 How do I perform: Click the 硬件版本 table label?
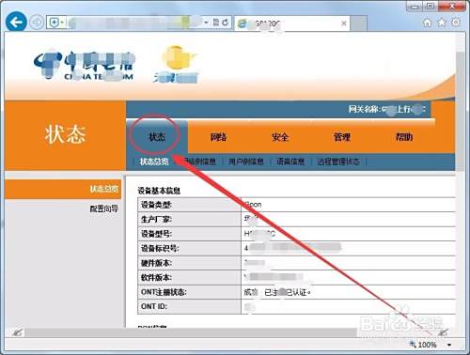156,263
